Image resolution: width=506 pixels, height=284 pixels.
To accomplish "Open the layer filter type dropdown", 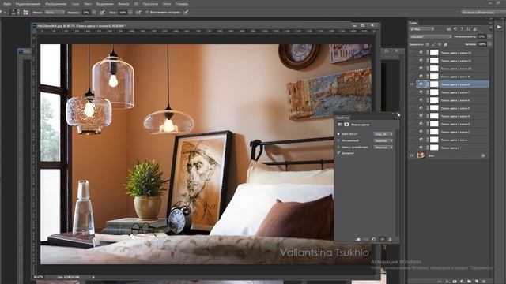I will point(421,29).
